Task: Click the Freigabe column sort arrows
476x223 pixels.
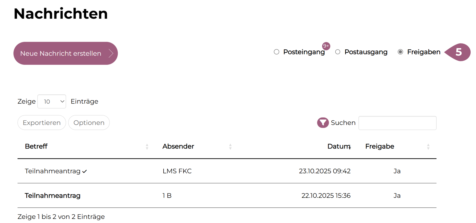Action: click(428, 146)
